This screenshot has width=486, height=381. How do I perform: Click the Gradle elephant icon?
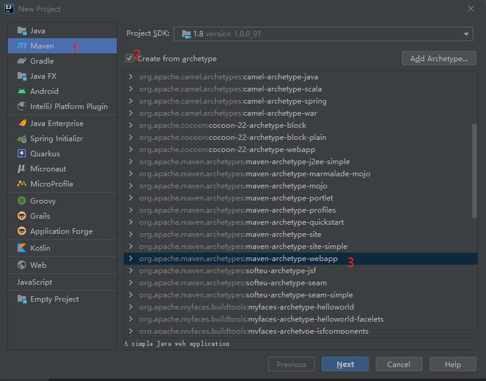(22, 61)
